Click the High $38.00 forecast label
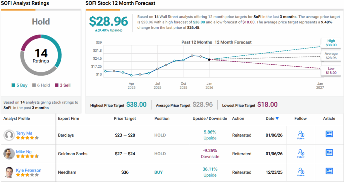Screen dimensions: 344x182 (331, 43)
